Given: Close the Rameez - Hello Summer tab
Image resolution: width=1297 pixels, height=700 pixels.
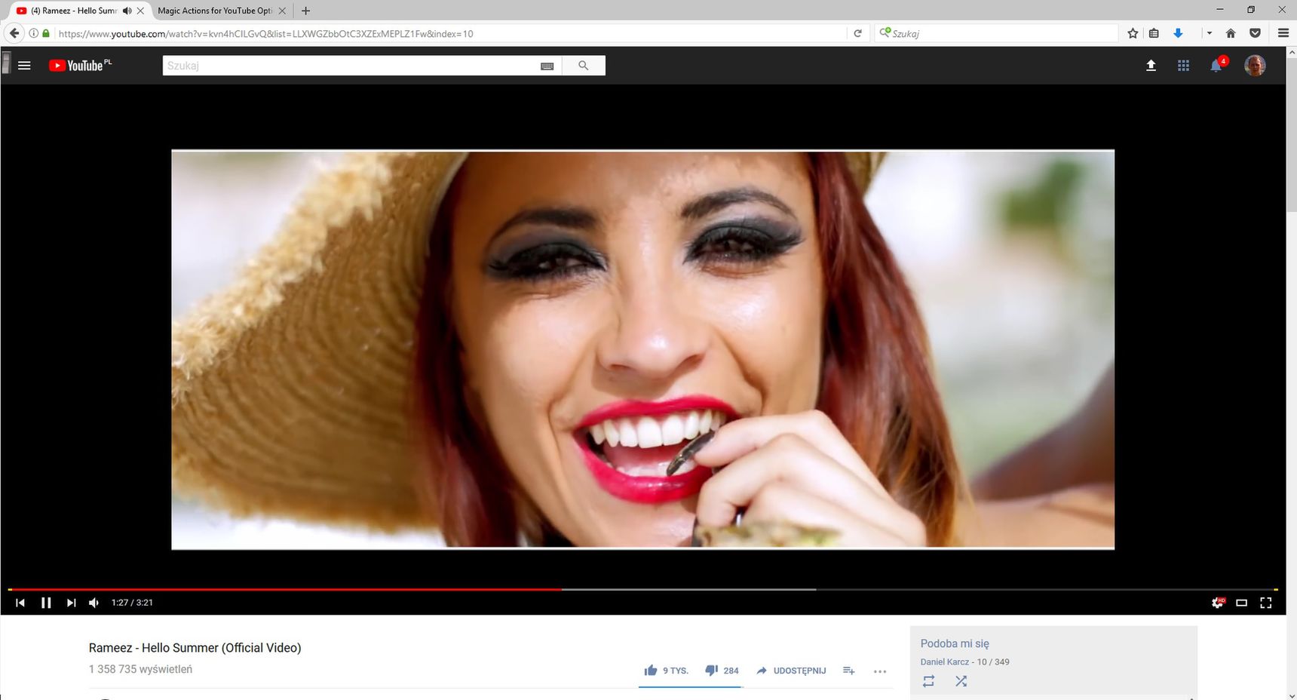Looking at the screenshot, I should pyautogui.click(x=140, y=11).
